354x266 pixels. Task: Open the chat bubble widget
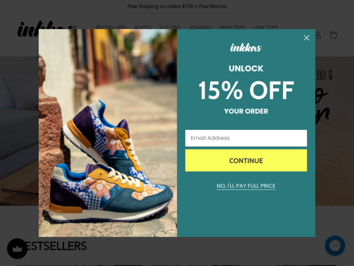[335, 245]
